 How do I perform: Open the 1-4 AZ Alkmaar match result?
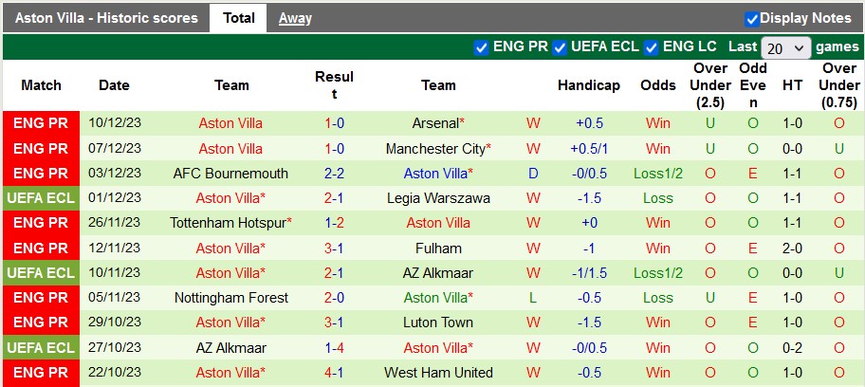[x=334, y=347]
